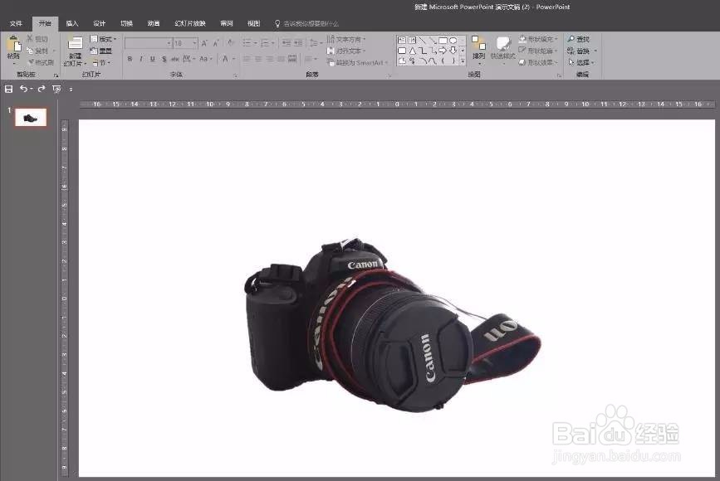Pick the straight line shape in gallery

(x=422, y=41)
